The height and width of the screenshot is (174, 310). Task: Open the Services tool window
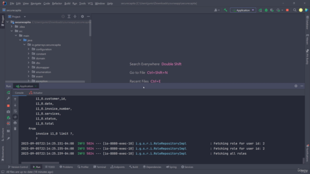pos(187,167)
